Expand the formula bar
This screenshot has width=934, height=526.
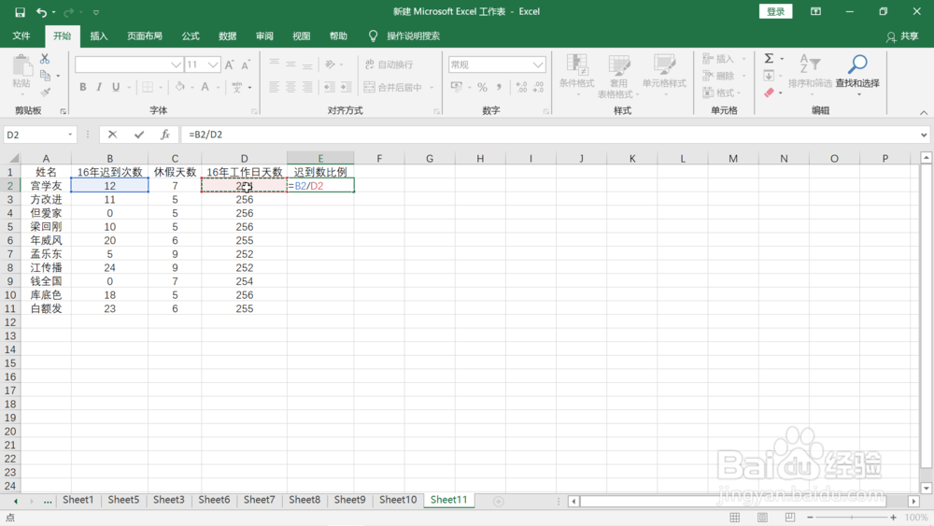[x=924, y=135]
